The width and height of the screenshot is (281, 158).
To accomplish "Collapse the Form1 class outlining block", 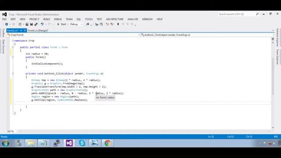I will click(x=13, y=47).
